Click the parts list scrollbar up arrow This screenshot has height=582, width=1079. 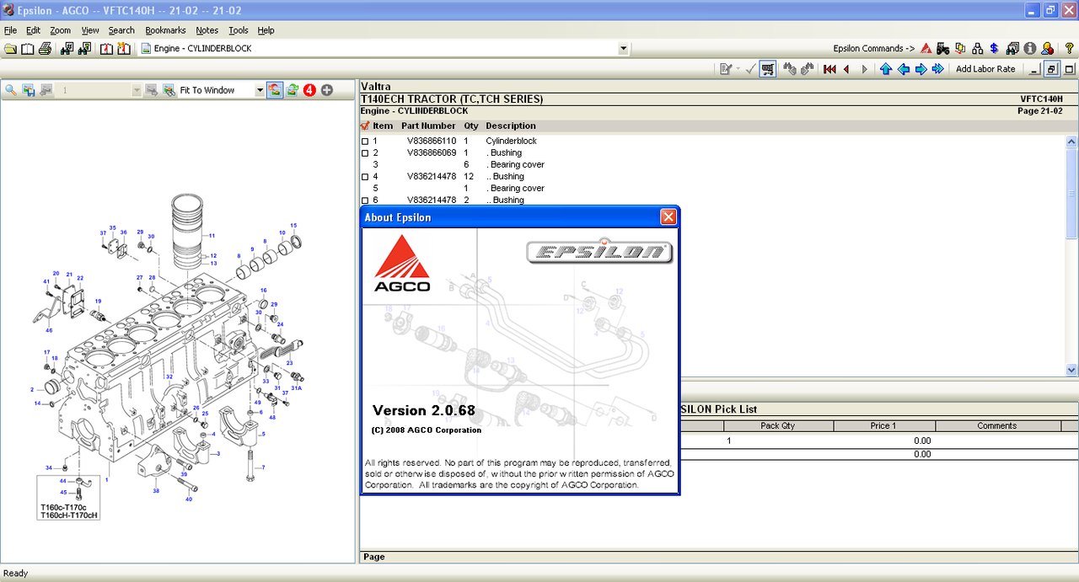(x=1071, y=141)
